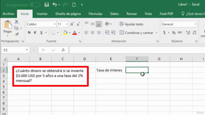Click Ajustar texto to wrap text

coord(131,24)
